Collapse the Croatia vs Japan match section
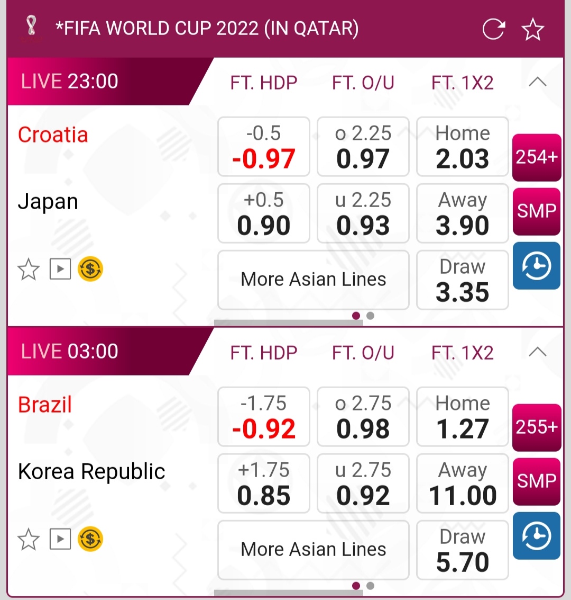Screen dimensions: 571x600 (537, 82)
